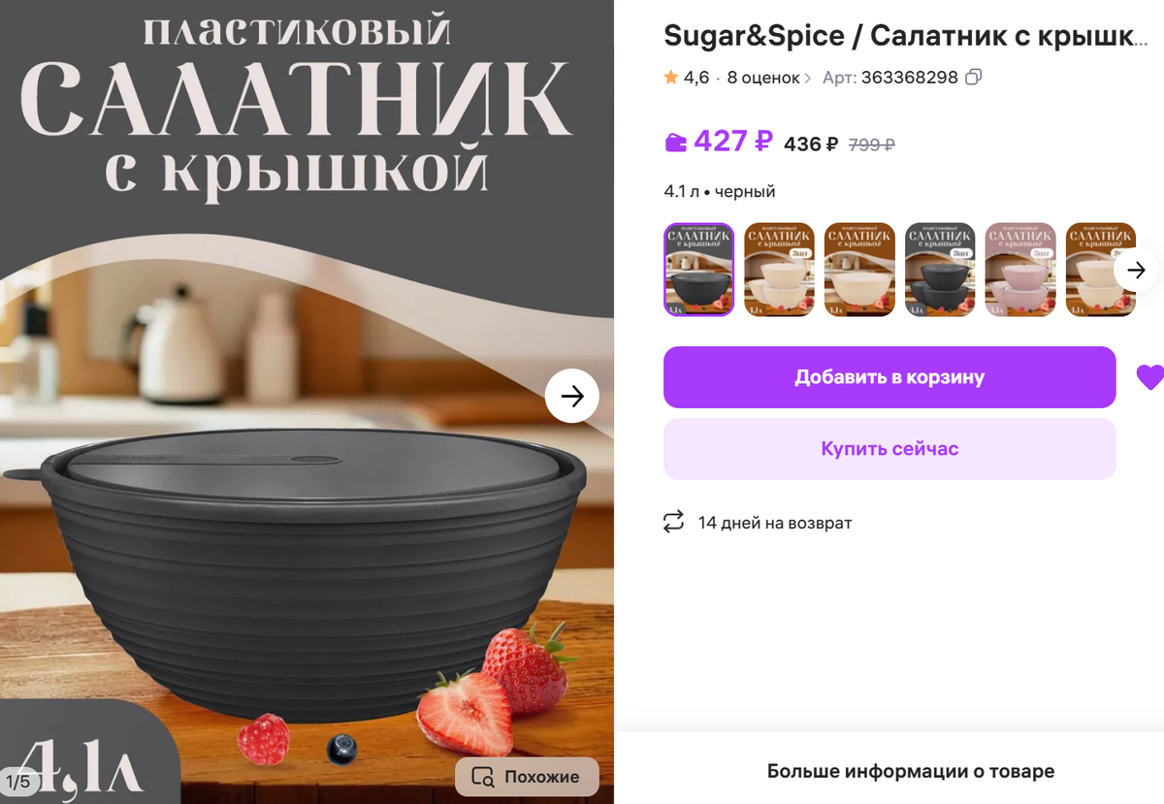Viewport: 1164px width, 804px height.
Task: Choose the black two-piece set variant
Action: (940, 270)
